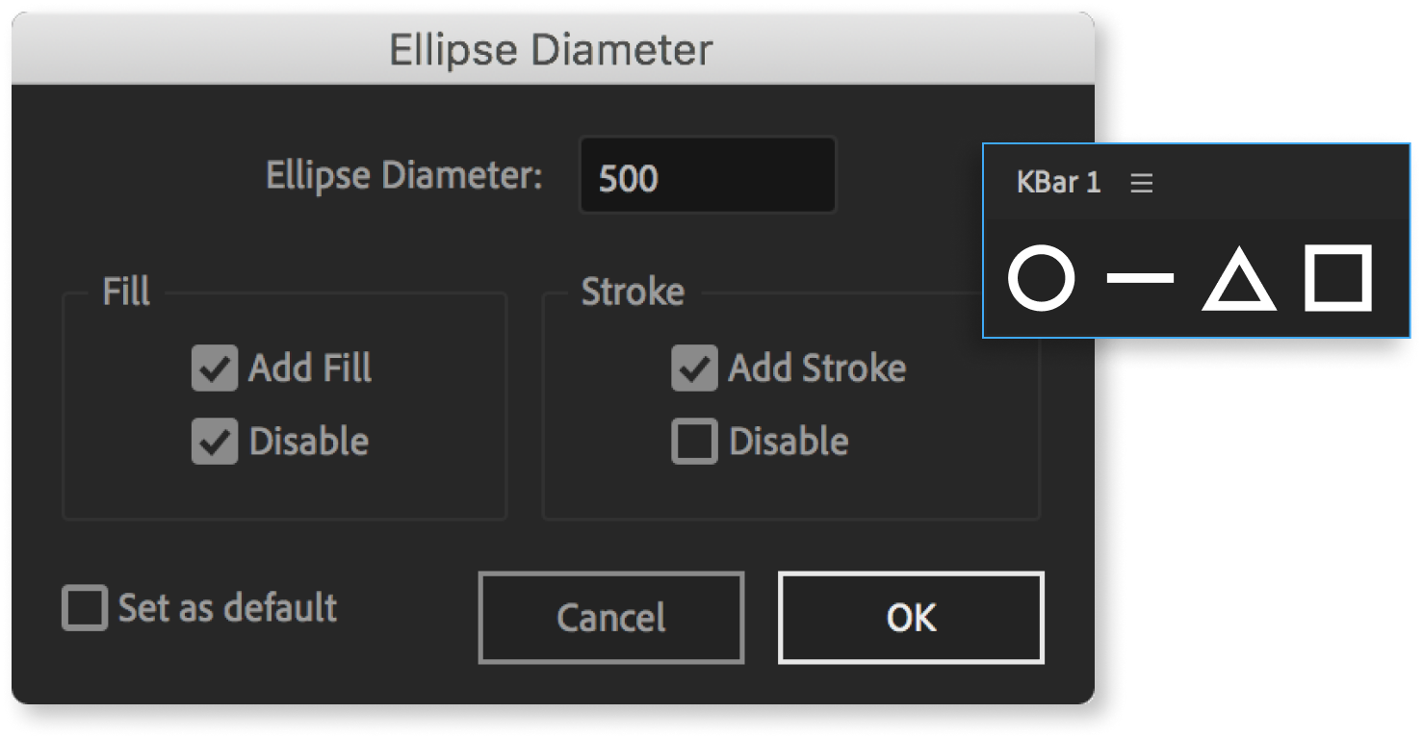Screen dimensions: 1423x739
Task: Focus the Ellipse Diameter input field
Action: [708, 177]
